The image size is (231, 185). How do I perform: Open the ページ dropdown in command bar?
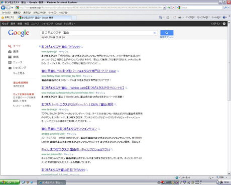[190, 17]
